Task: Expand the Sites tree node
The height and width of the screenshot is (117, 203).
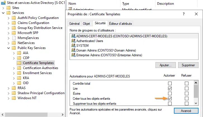Action: coord(3,8)
